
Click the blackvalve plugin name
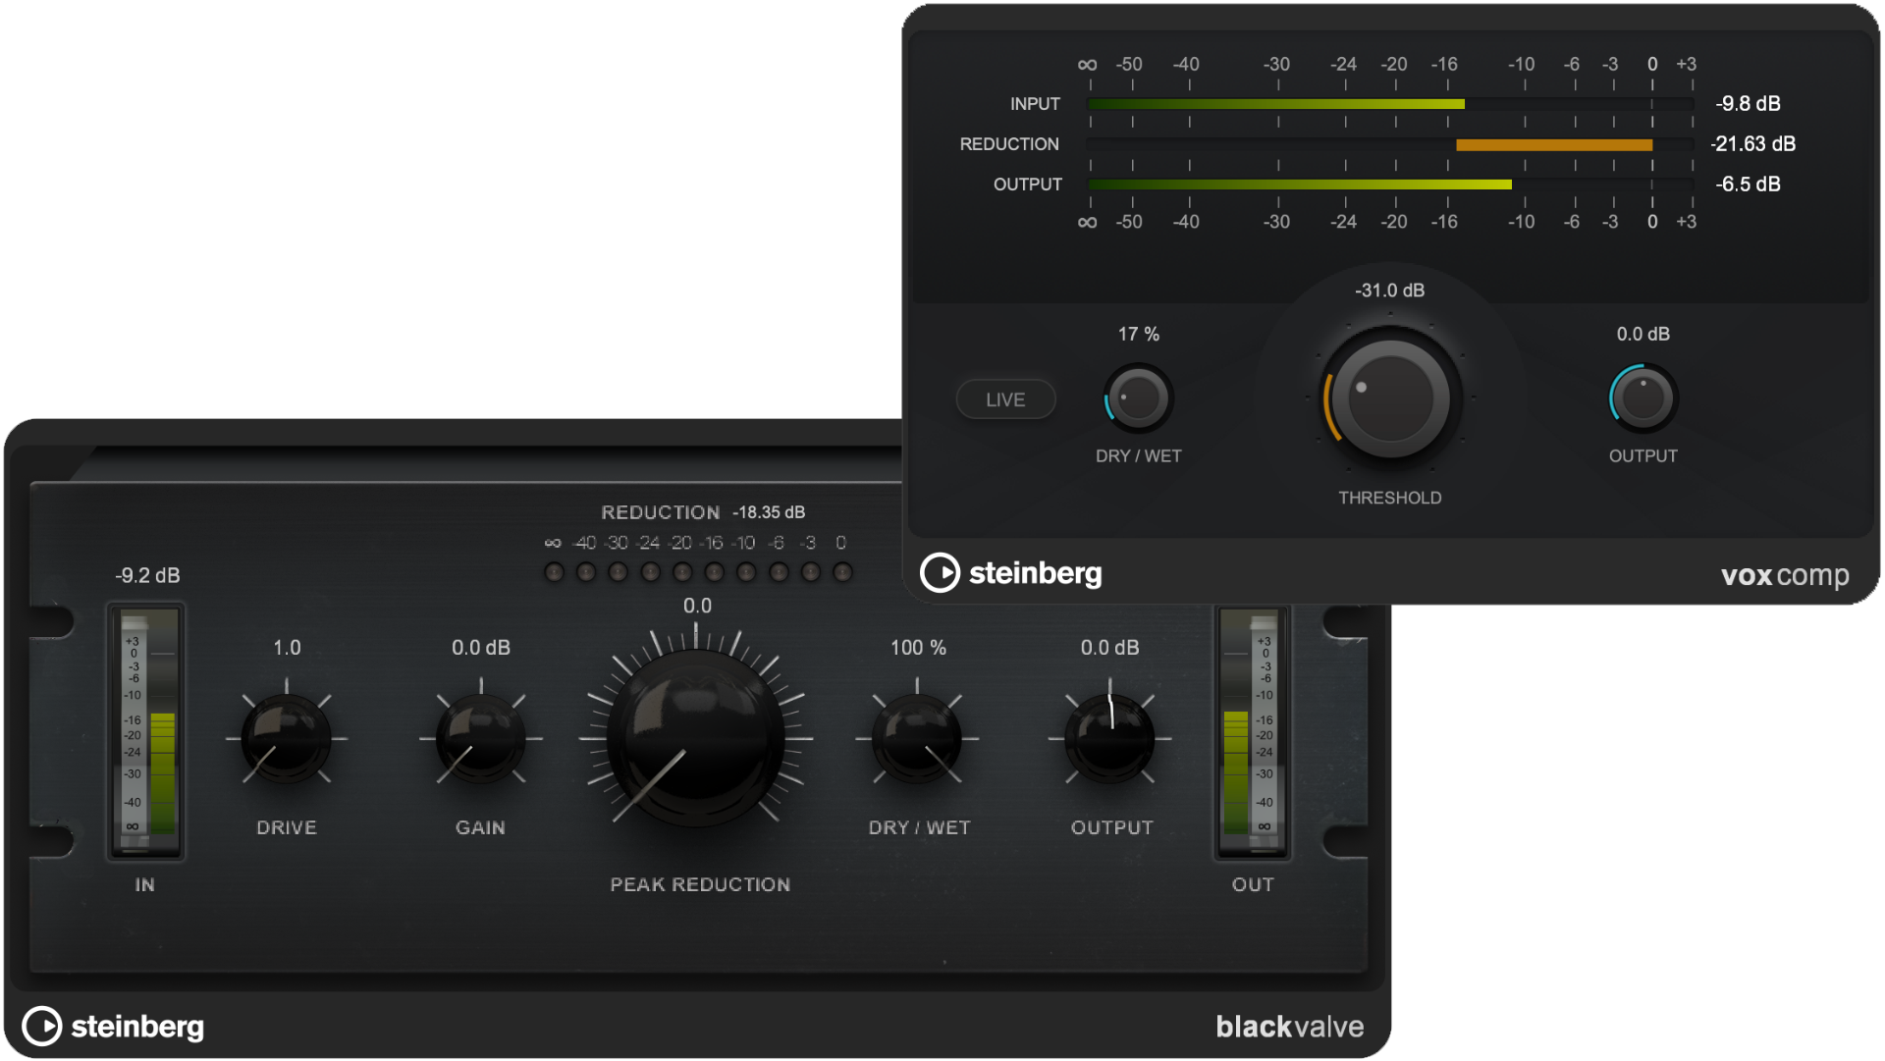point(1290,1027)
